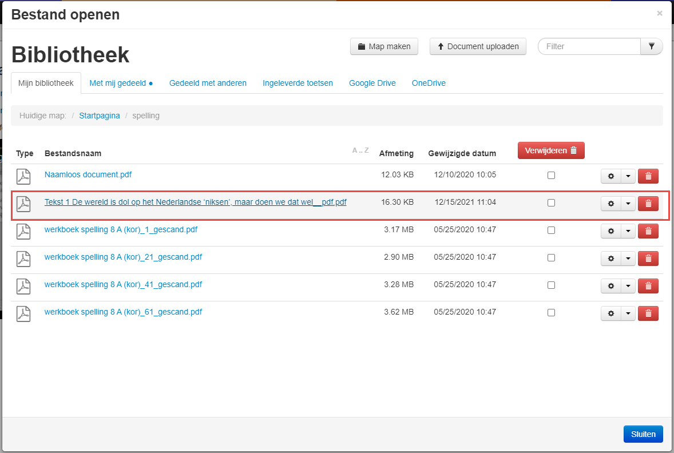Click the blue Sluiten button

tap(643, 434)
